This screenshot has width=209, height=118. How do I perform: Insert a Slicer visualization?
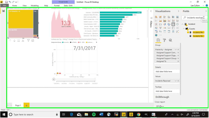point(156,32)
